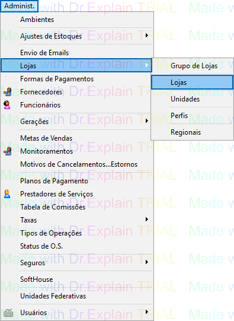Image resolution: width=234 pixels, height=321 pixels.
Task: Open Motivos de Cancelamentos...Estornos
Action: (76, 164)
